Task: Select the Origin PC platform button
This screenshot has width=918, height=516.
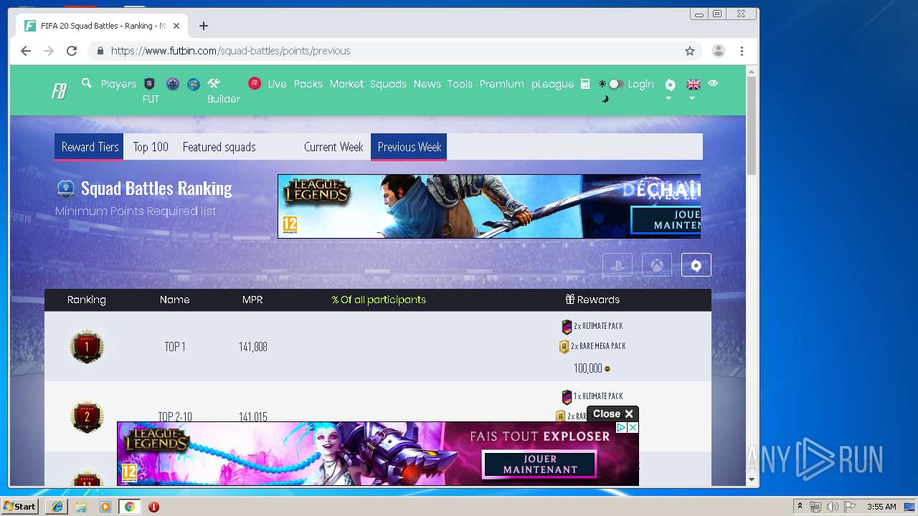Action: (x=696, y=265)
